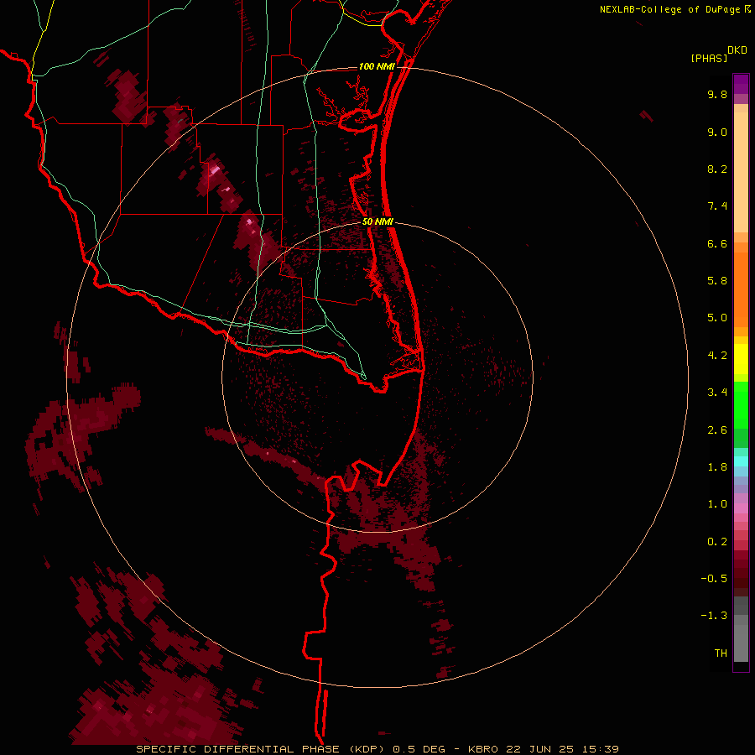Click the light peach segment of color bar
This screenshot has height=755, width=755.
click(x=741, y=172)
